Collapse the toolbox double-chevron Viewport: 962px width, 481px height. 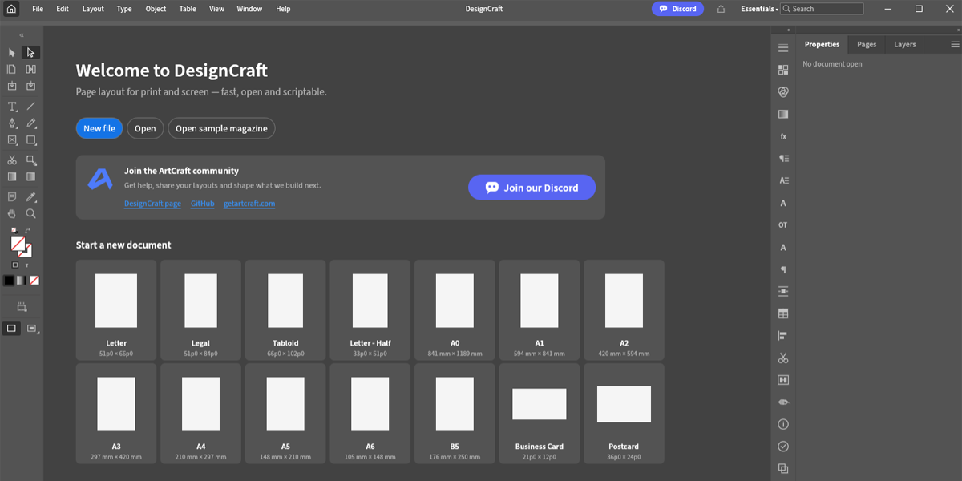pyautogui.click(x=22, y=35)
